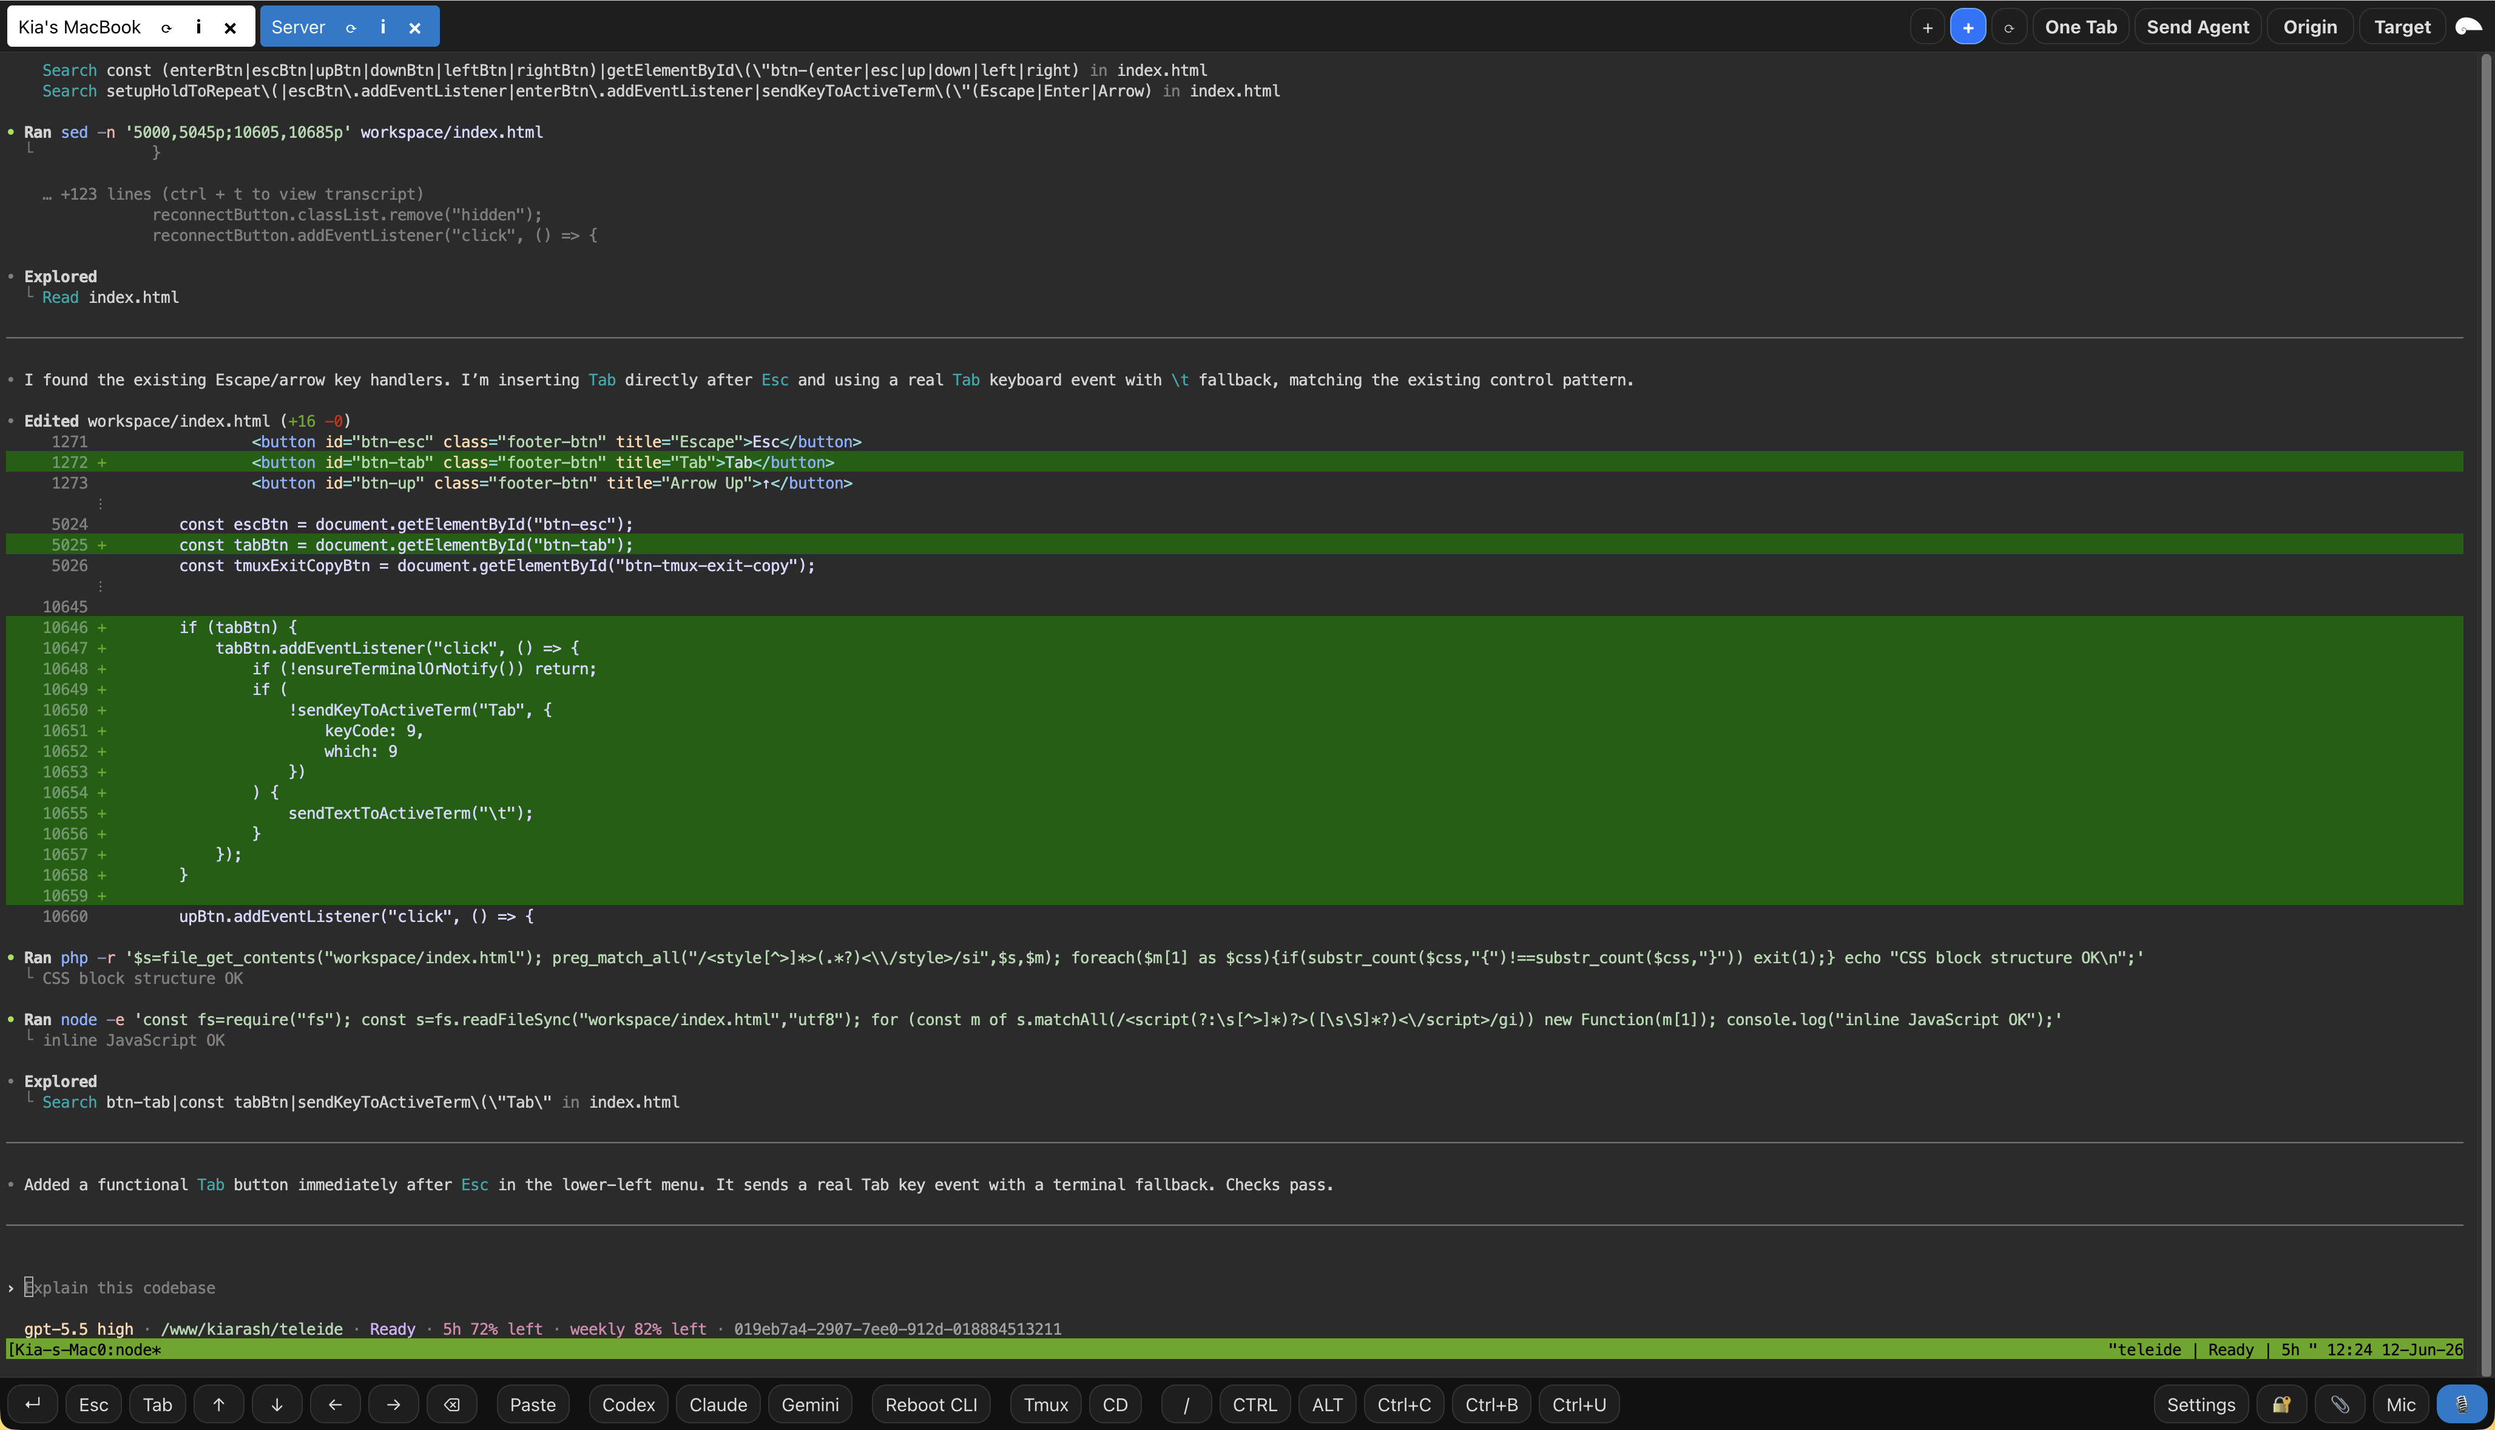
Task: Toggle the CTRL modifier button
Action: (x=1254, y=1405)
